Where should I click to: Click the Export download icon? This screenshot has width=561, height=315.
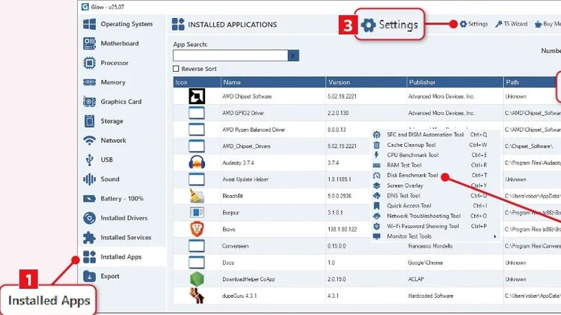coord(89,276)
